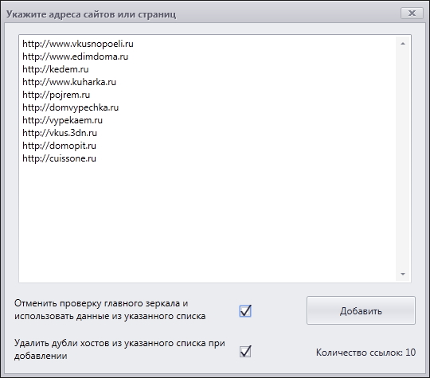This screenshot has height=378, width=430.
Task: Click the http://kedem.ru entry
Action: click(56, 69)
